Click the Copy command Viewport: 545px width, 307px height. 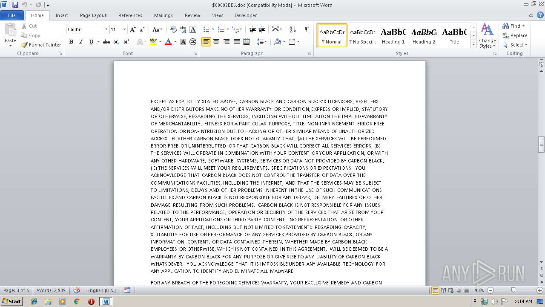(x=31, y=35)
